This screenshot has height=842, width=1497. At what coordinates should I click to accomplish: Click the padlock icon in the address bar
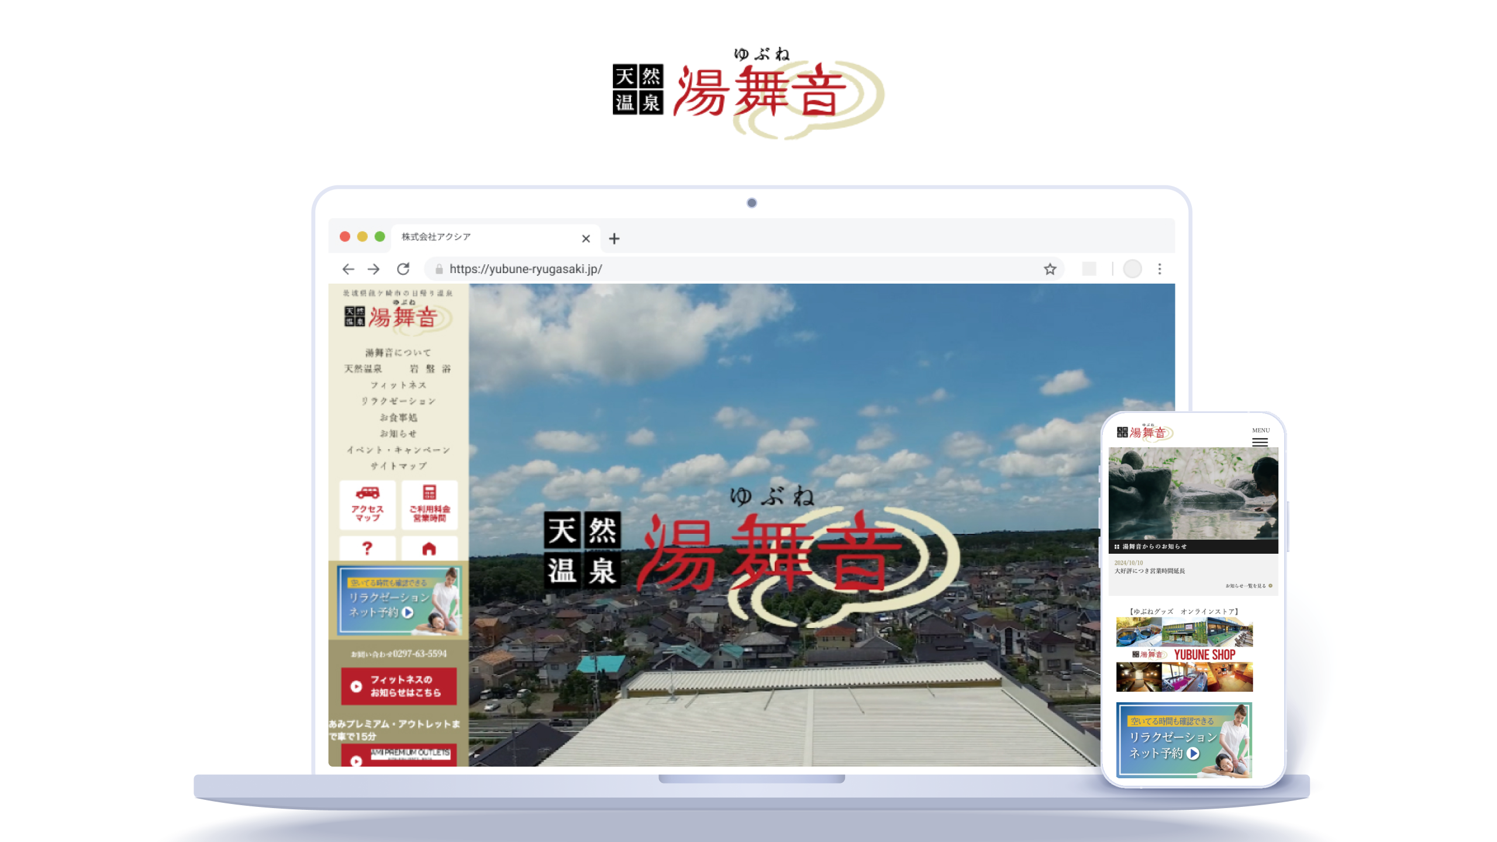coord(439,269)
